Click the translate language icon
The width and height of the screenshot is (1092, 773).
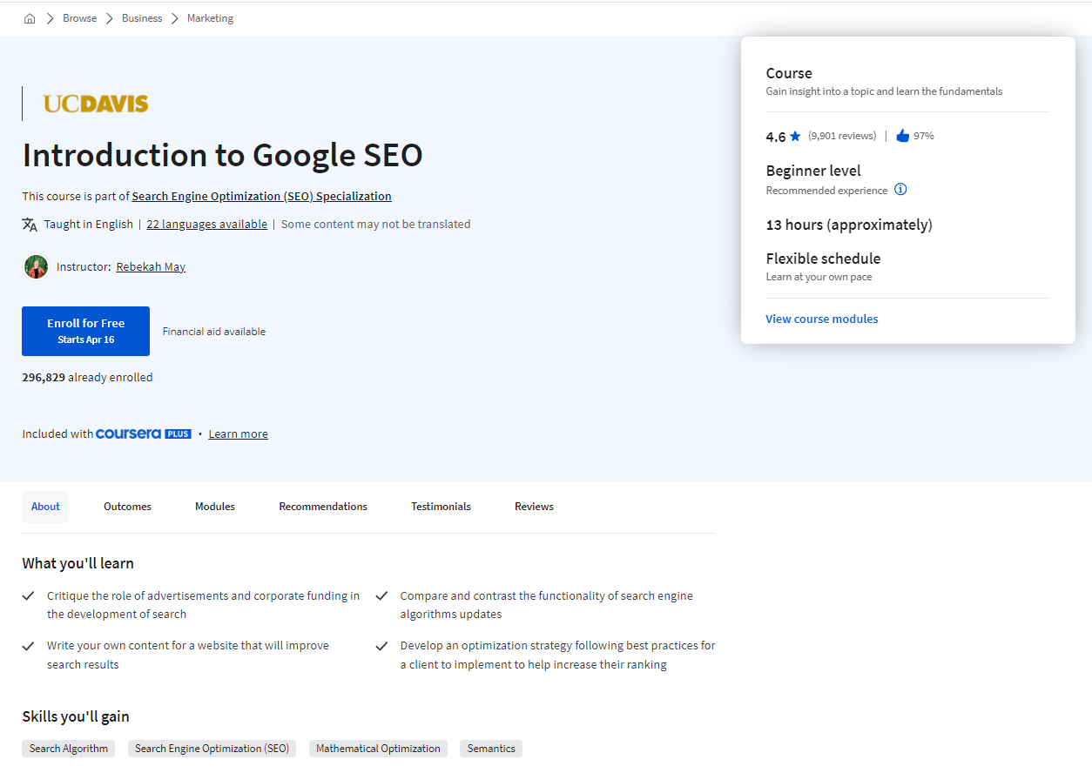(30, 225)
